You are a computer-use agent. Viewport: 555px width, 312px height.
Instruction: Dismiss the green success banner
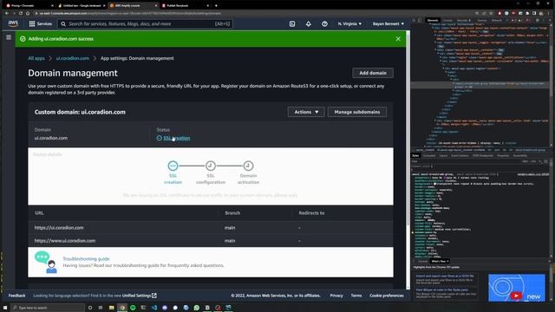click(x=398, y=38)
